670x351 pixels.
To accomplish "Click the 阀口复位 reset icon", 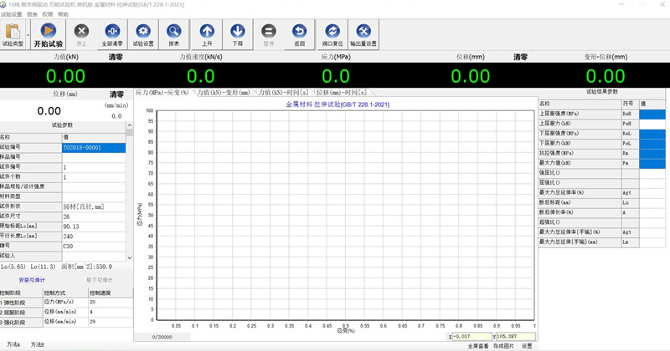I will [332, 34].
